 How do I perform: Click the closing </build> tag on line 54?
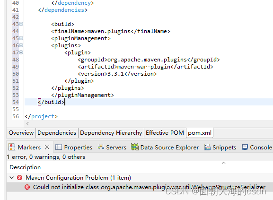[51, 102]
